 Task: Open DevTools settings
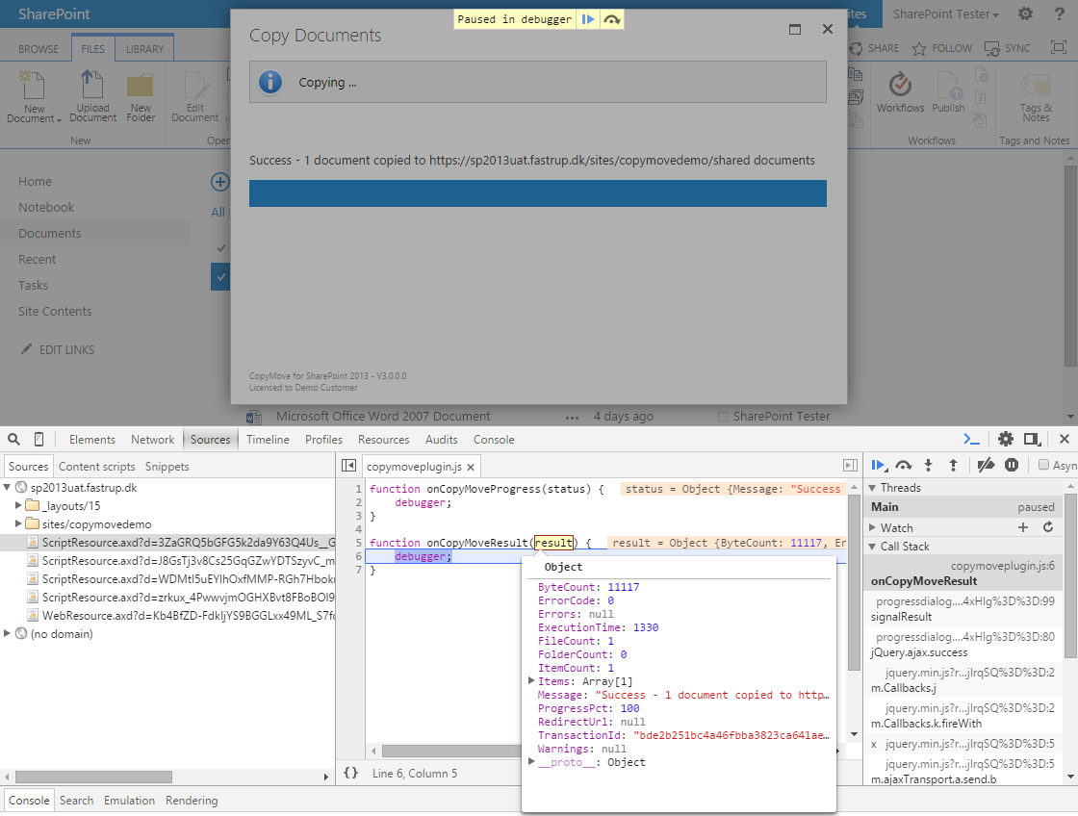(x=1006, y=438)
